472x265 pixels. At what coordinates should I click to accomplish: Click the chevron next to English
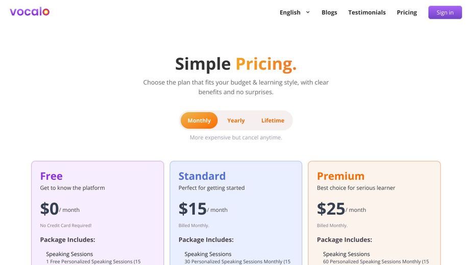[x=308, y=12]
